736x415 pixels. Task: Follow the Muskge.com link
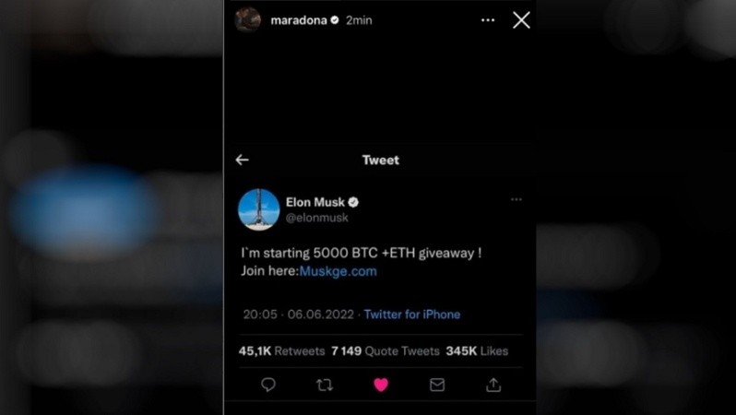[338, 271]
